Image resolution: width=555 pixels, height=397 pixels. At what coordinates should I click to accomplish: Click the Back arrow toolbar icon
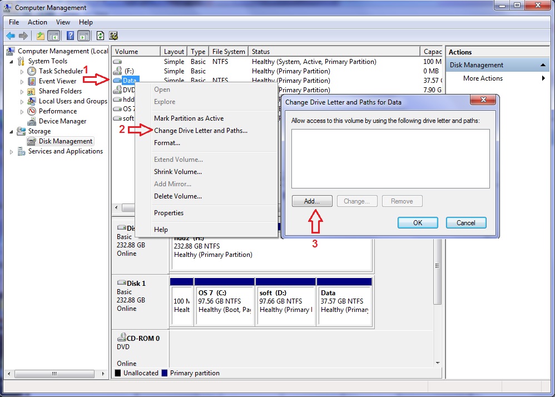pos(11,36)
